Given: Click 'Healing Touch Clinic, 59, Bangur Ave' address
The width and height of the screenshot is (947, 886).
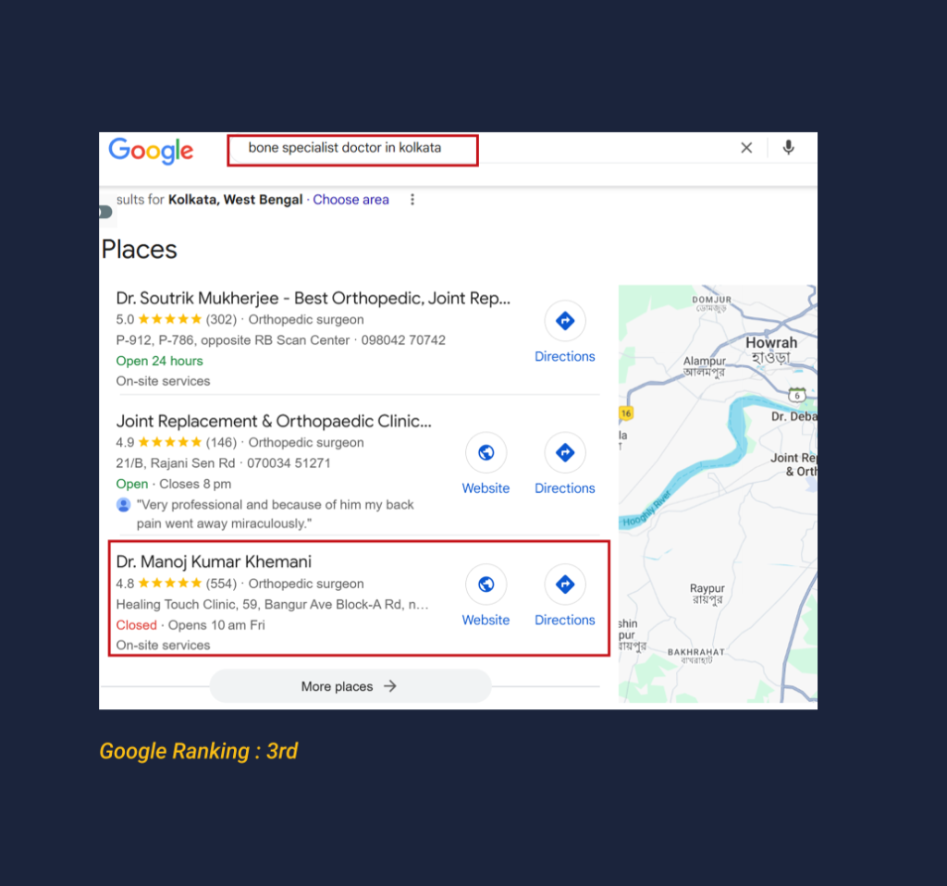Looking at the screenshot, I should [x=273, y=605].
